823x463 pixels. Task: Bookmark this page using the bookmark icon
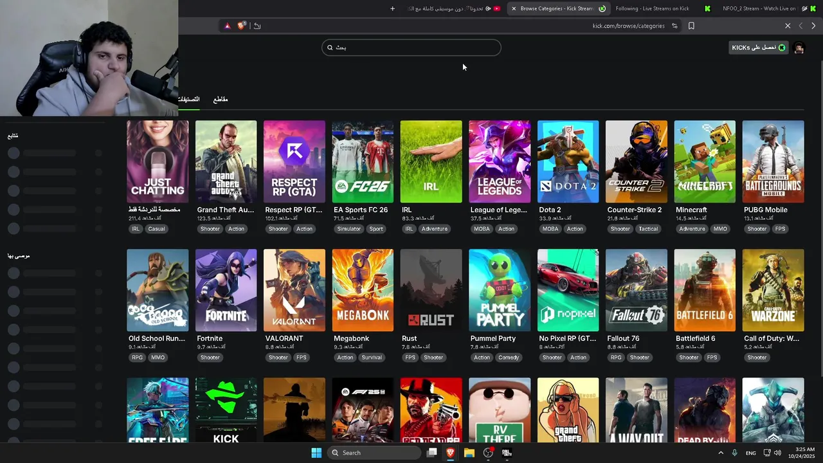[691, 26]
